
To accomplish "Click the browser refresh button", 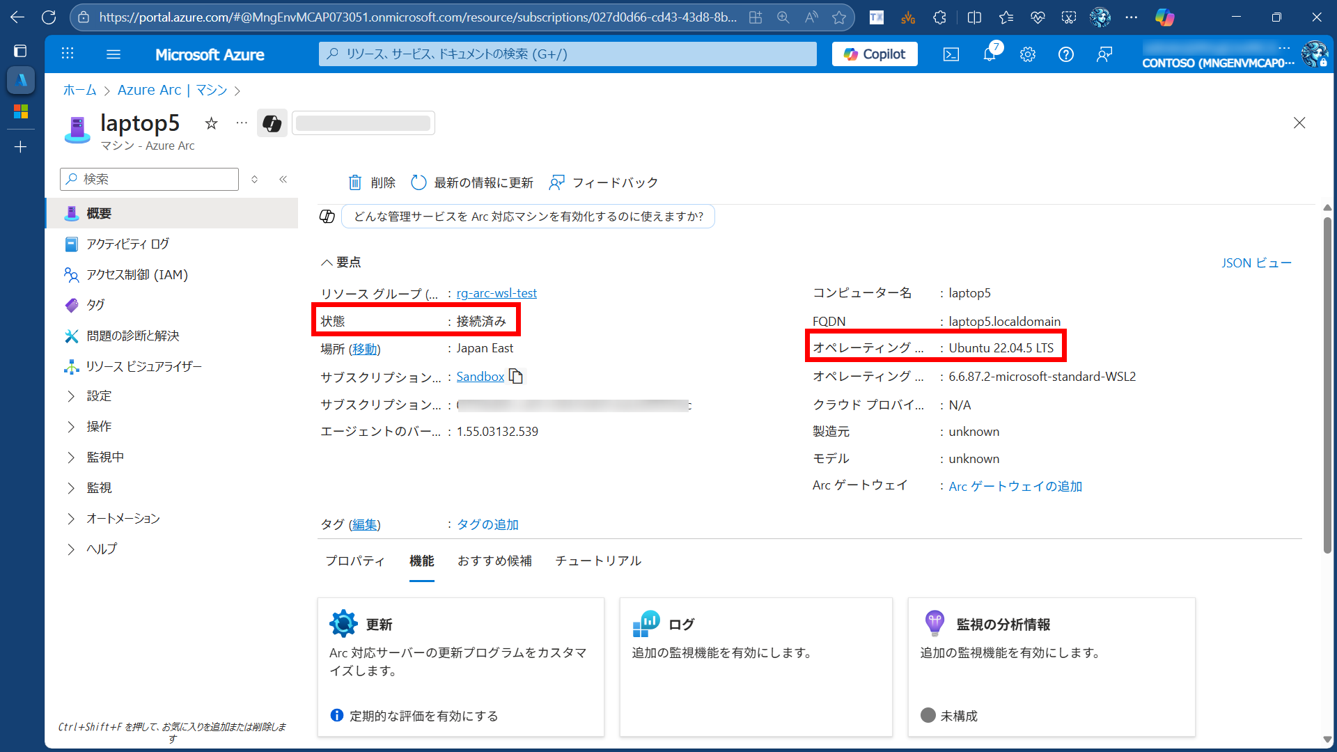I will 49,17.
